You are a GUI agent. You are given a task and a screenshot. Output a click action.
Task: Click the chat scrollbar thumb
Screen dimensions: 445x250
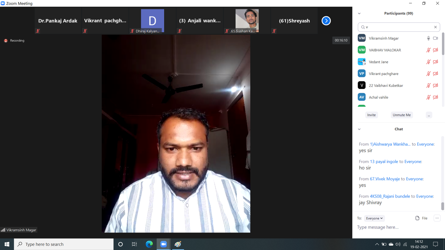click(442, 206)
